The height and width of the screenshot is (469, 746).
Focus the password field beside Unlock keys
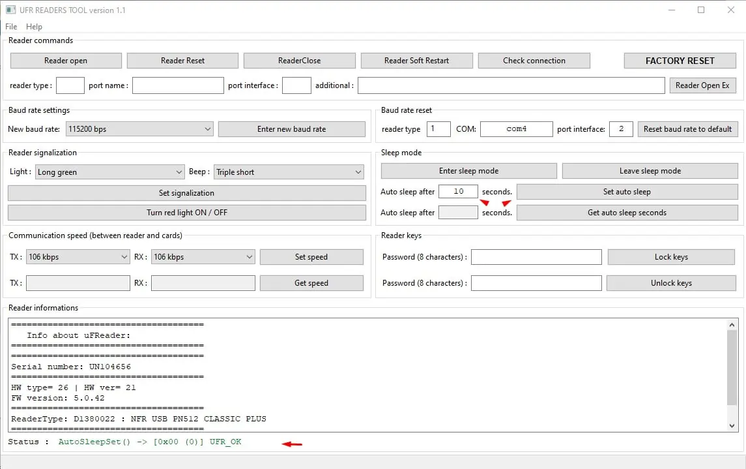click(536, 283)
